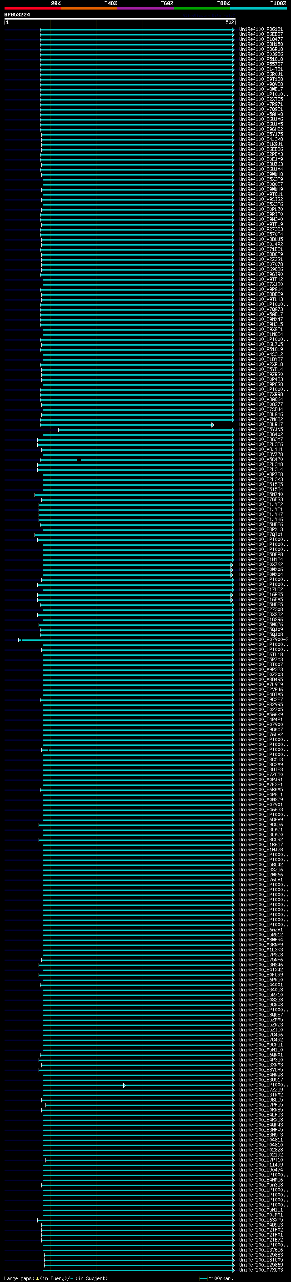Select hit UniRef100_Q2PEX3
Image resolution: width=291 pixels, height=1282 pixels.
click(x=261, y=154)
